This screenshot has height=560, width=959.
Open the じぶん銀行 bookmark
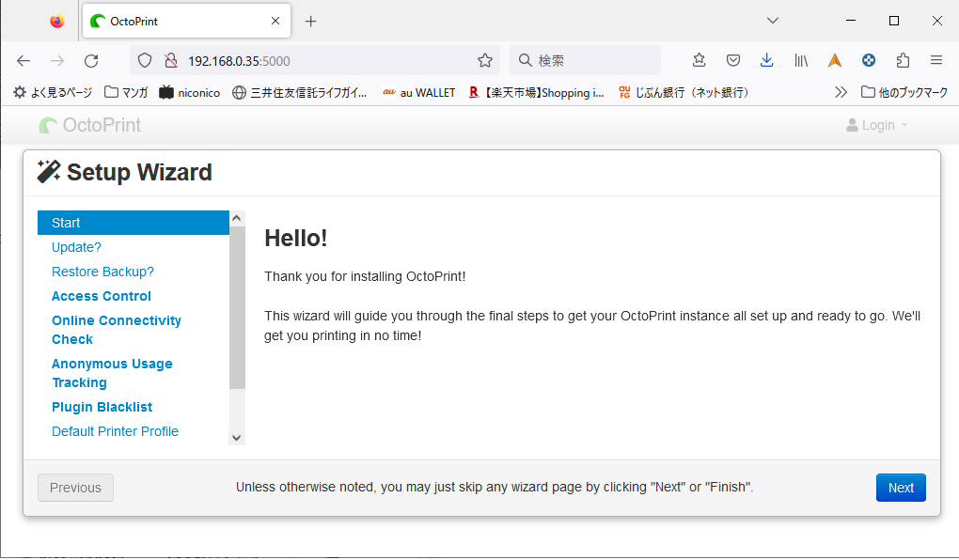click(x=684, y=92)
